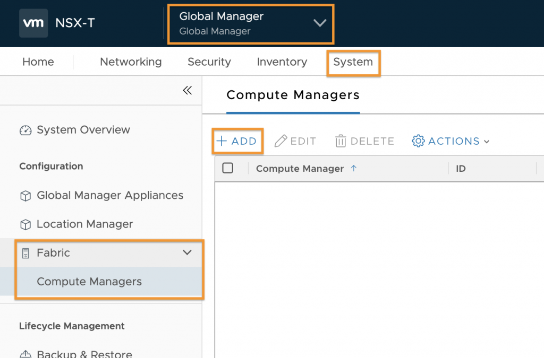Go to the Home tab
This screenshot has width=544, height=358.
coord(38,62)
